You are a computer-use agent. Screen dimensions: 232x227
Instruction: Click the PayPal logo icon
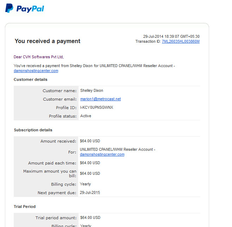point(9,8)
